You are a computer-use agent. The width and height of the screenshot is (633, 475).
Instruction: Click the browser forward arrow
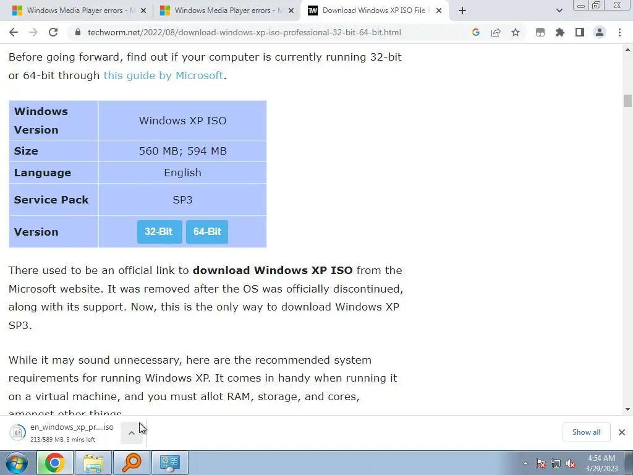click(x=33, y=32)
